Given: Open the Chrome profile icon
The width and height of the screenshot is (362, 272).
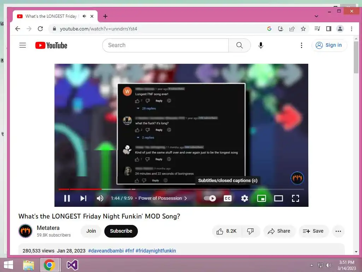Looking at the screenshot, I should click(340, 29).
